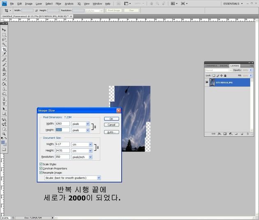259x220 pixels.
Task: Toggle Lock position icon
Action: click(x=221, y=75)
